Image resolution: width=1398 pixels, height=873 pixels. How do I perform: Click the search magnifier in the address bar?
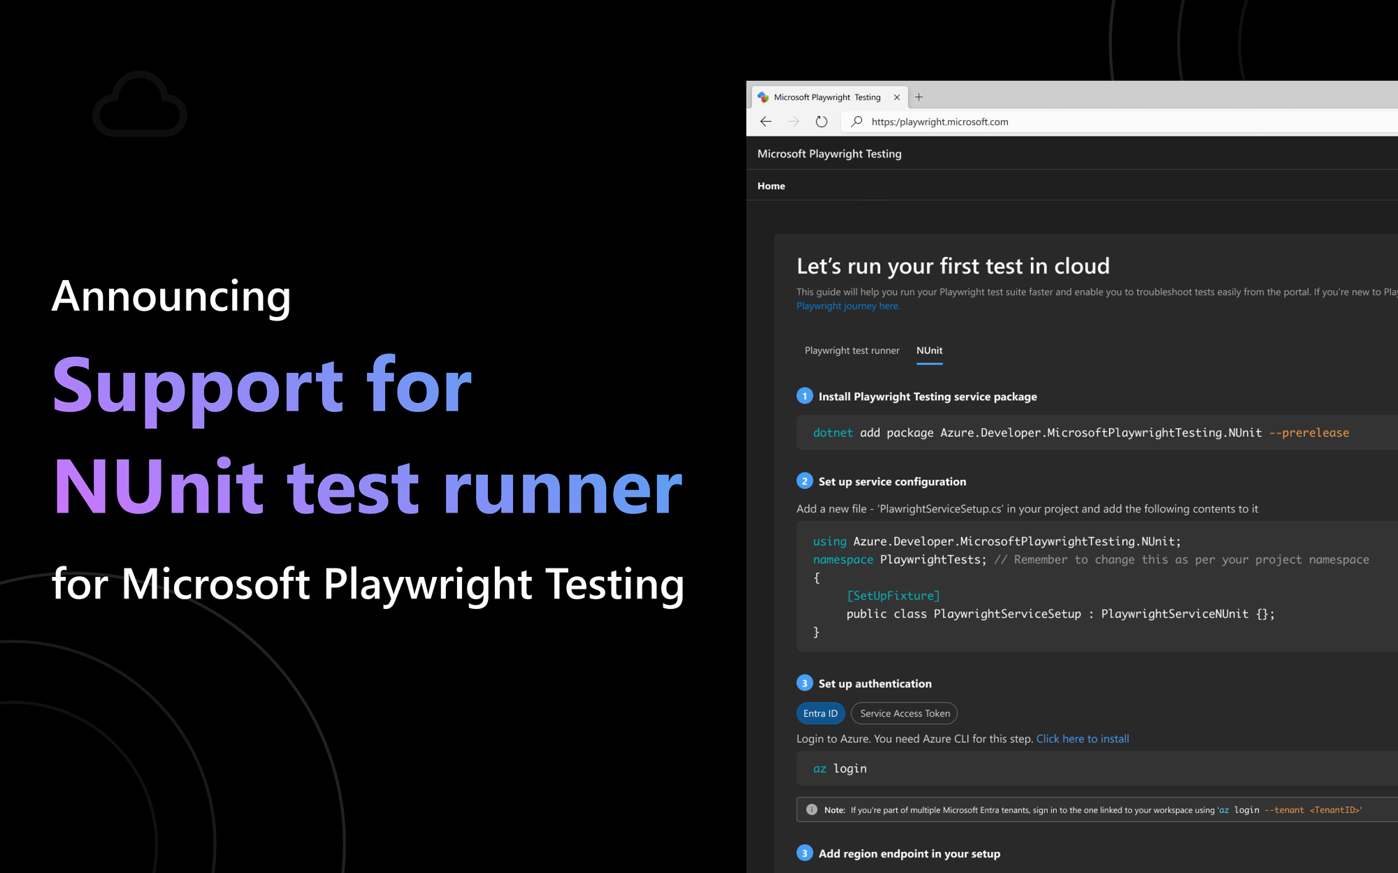coord(856,122)
